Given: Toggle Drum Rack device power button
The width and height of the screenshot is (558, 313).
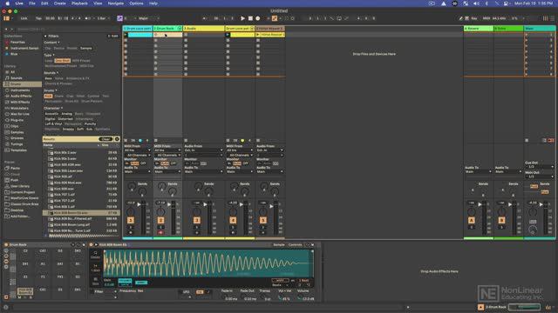Looking at the screenshot, I should pos(6,245).
